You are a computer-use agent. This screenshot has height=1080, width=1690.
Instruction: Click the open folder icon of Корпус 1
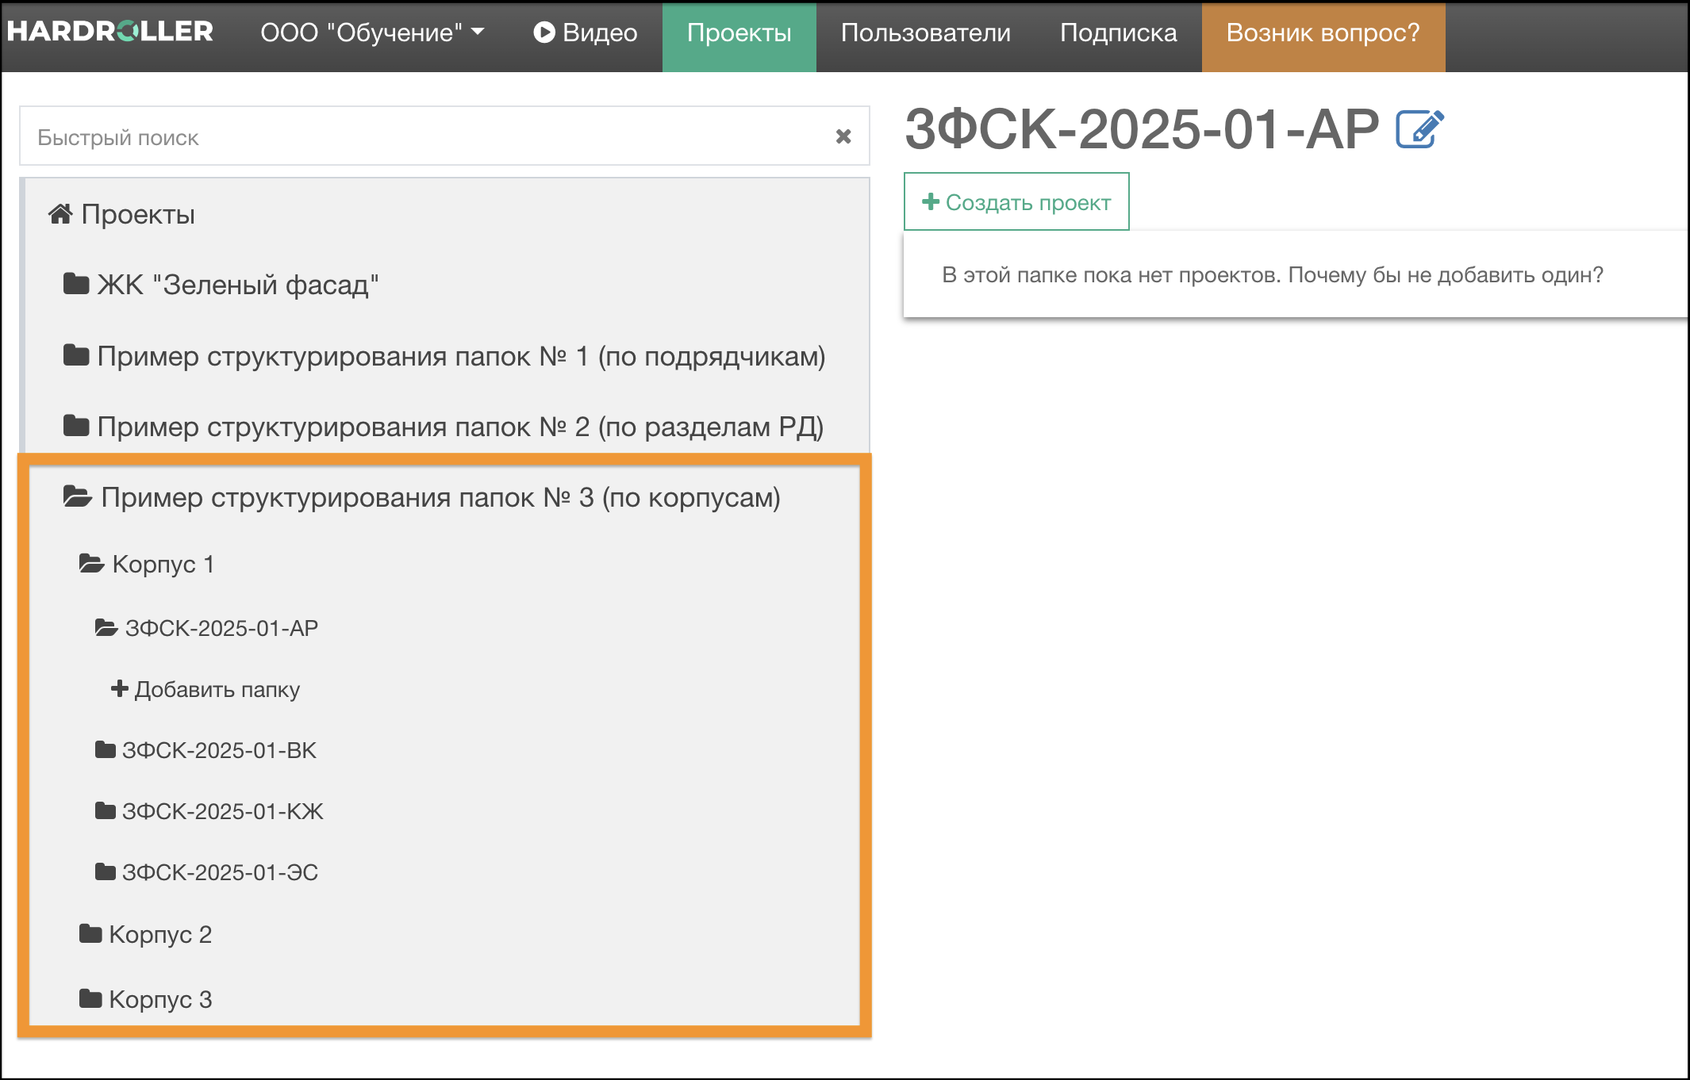pos(92,564)
